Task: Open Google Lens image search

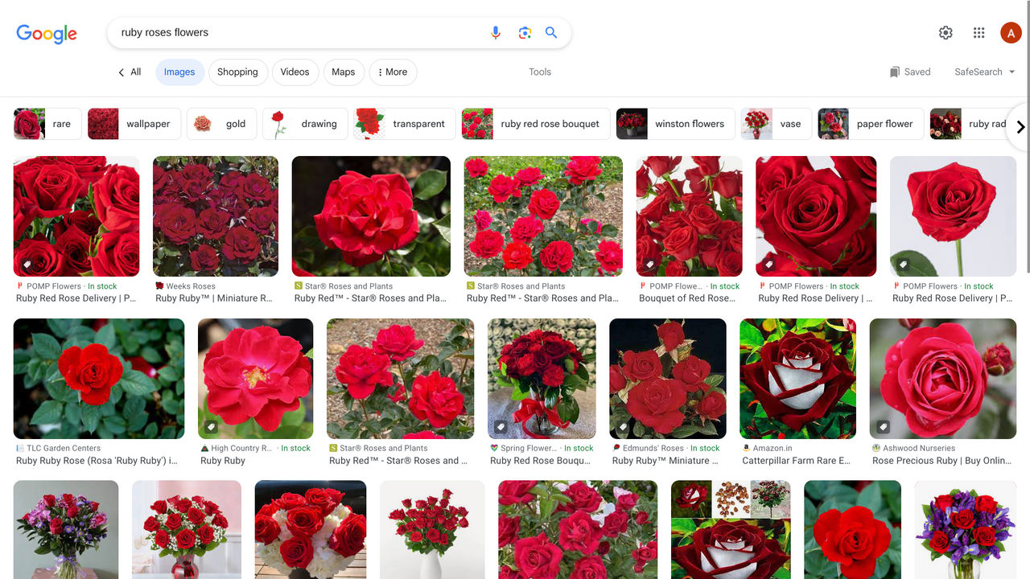Action: pos(525,32)
